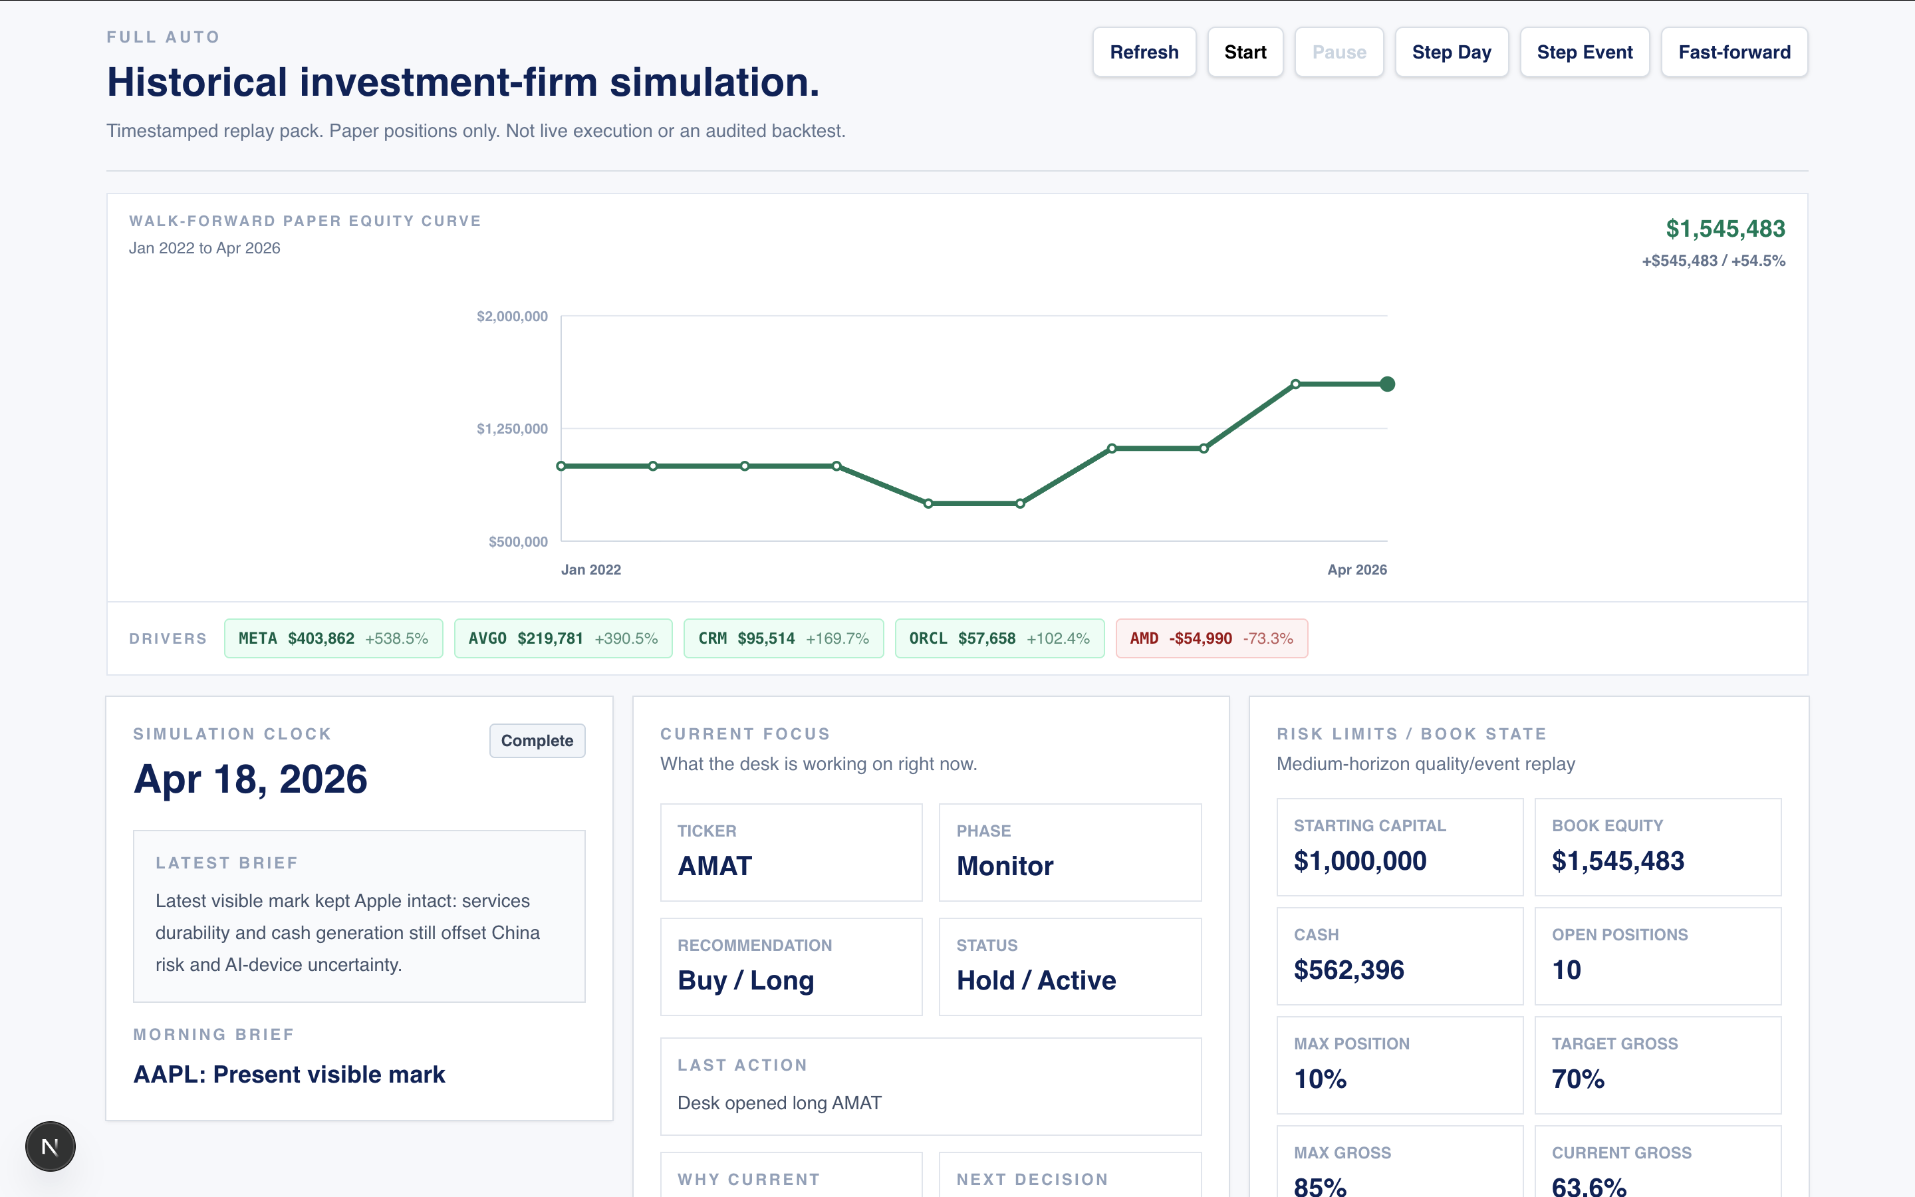Click the AMAT ticker card
The height and width of the screenshot is (1197, 1915).
[791, 852]
